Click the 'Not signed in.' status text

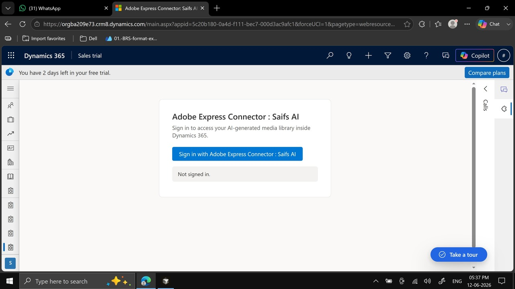(194, 174)
